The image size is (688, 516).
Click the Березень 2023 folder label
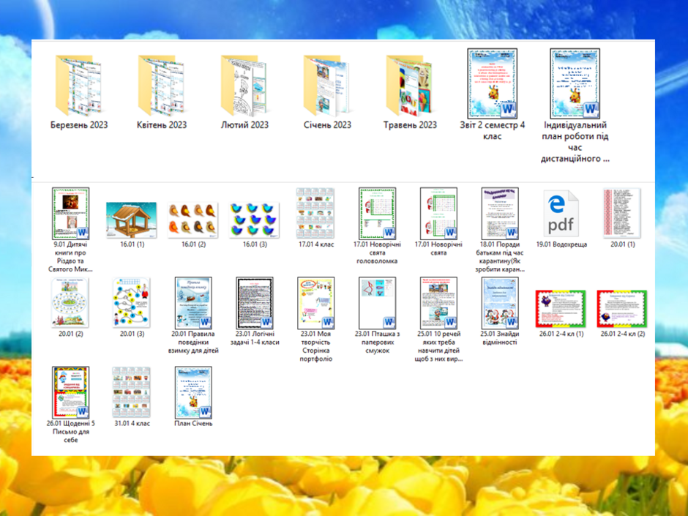[x=79, y=125]
